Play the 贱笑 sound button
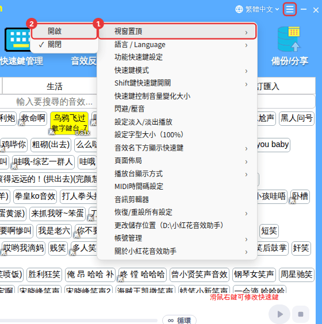Image resolution: width=322 pixels, height=324 pixels. [58, 248]
